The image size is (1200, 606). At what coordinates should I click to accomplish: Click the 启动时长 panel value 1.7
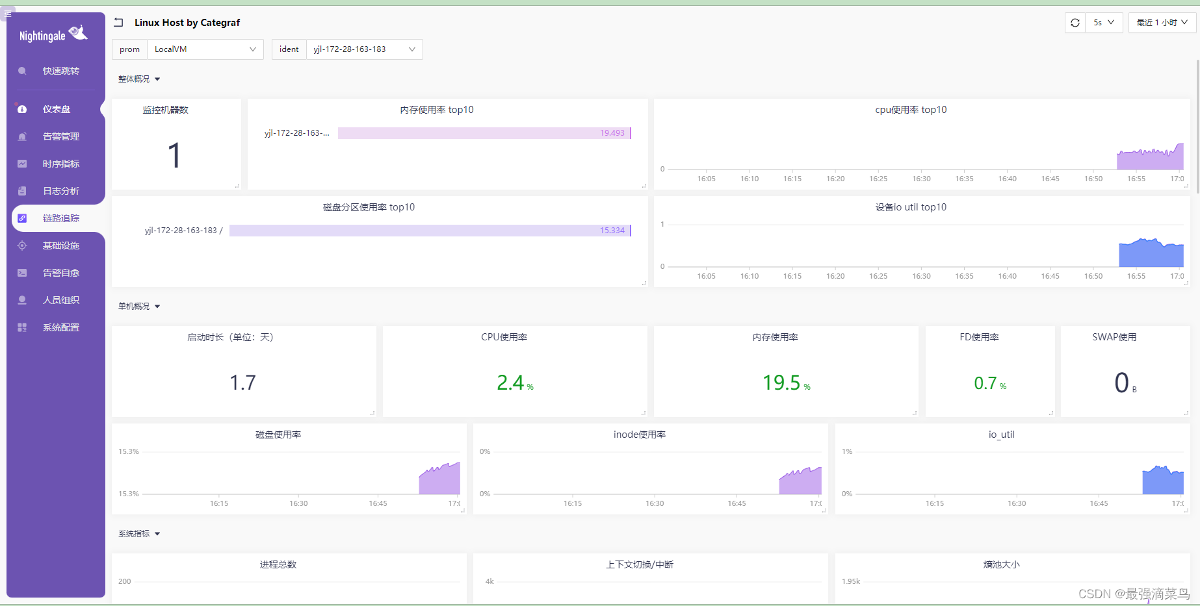[242, 383]
